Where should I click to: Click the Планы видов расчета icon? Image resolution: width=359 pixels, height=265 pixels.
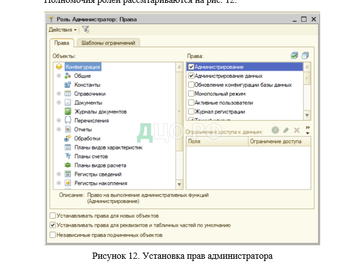(68, 165)
